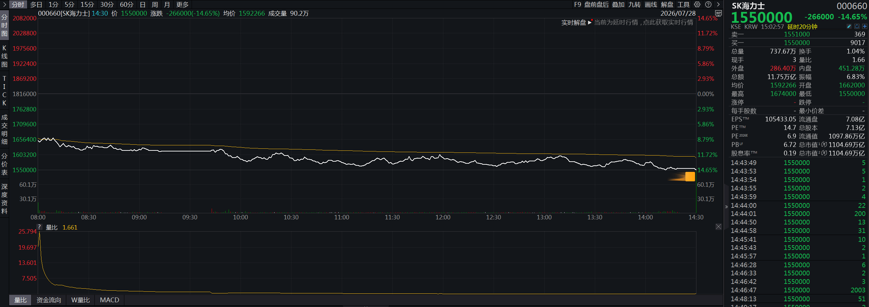Open 实时解盘 real-time analysis
The height and width of the screenshot is (307, 869).
tap(573, 22)
